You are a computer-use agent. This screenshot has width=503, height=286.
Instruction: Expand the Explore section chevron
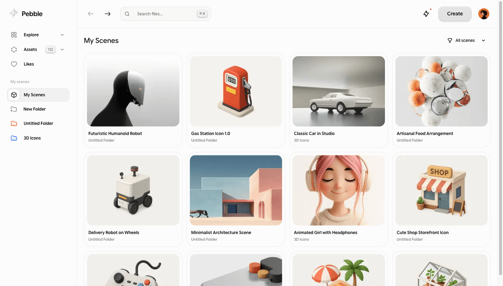62,35
